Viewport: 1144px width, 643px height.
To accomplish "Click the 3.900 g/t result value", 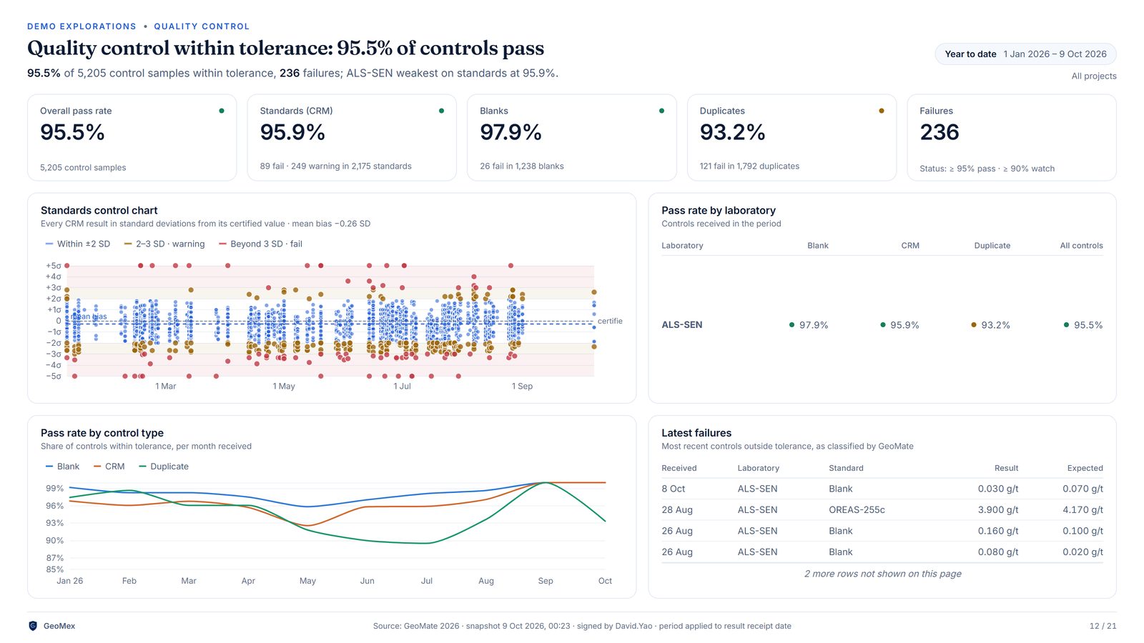I will tap(998, 510).
